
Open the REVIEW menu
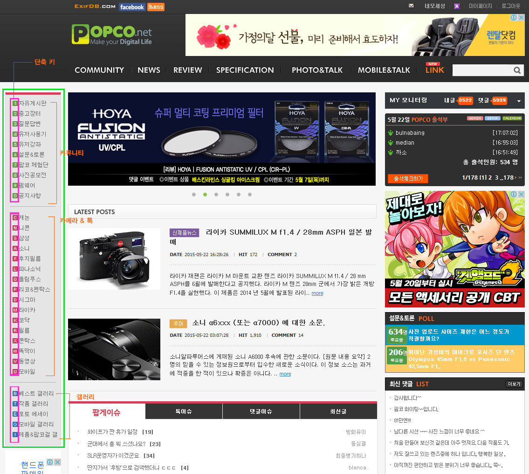[x=187, y=70]
